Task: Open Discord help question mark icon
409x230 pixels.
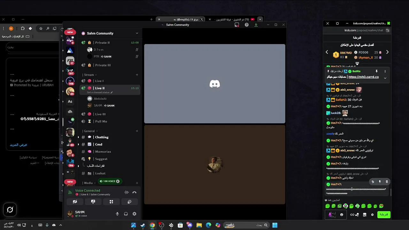Action: tap(247, 25)
